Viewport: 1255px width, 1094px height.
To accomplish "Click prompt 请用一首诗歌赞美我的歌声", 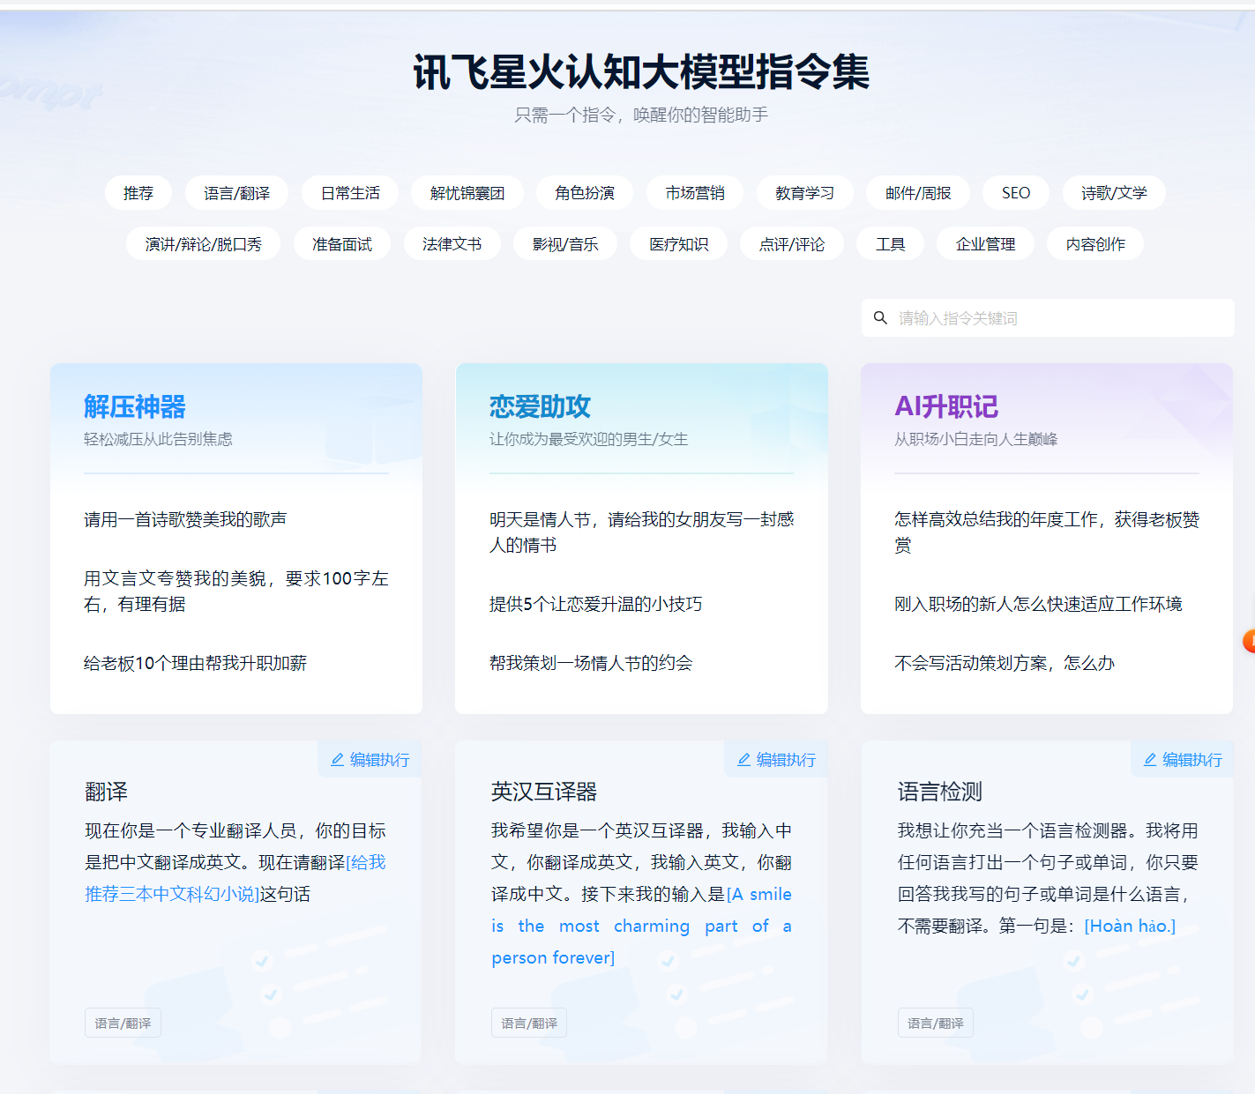I will [185, 520].
